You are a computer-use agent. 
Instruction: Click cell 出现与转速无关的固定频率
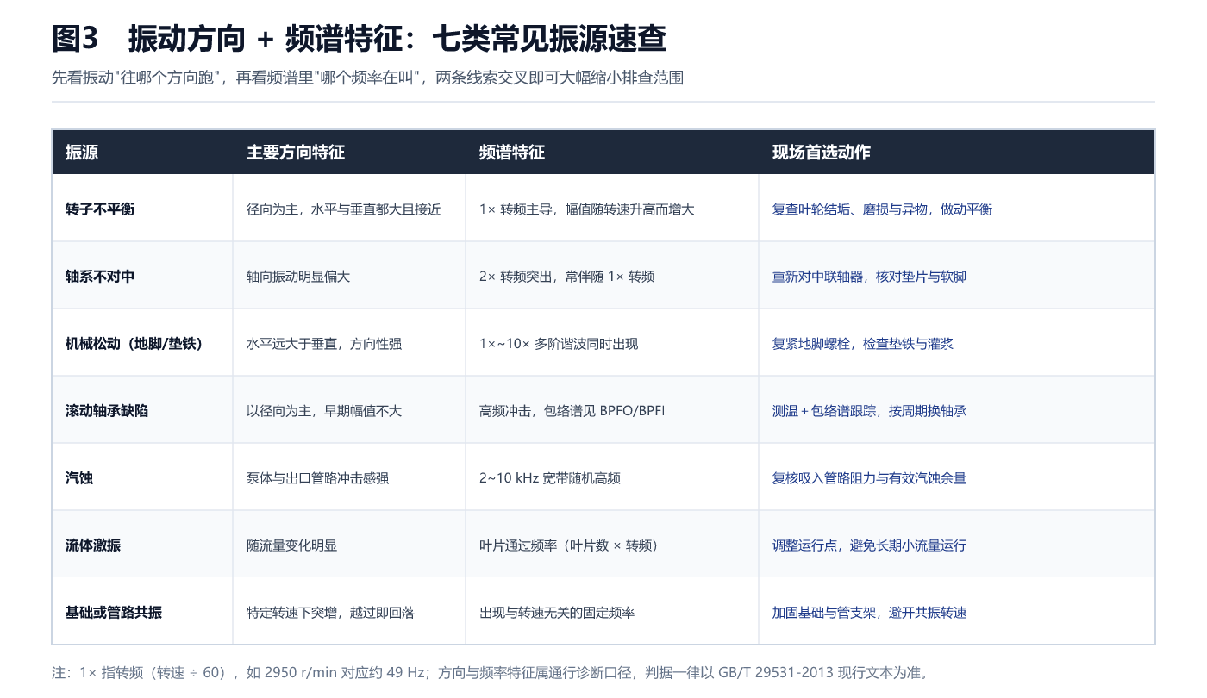click(x=557, y=613)
